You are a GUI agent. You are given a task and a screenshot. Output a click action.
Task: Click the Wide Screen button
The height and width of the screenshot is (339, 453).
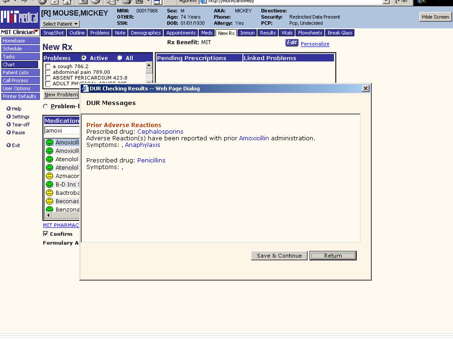coord(435,17)
